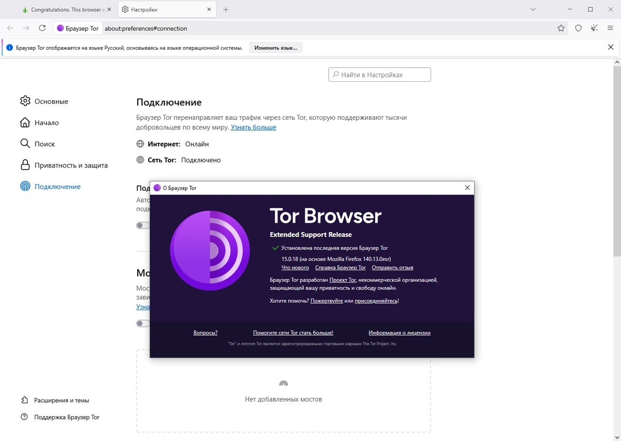Dismiss the language notification bar
Image resolution: width=621 pixels, height=441 pixels.
tap(611, 47)
